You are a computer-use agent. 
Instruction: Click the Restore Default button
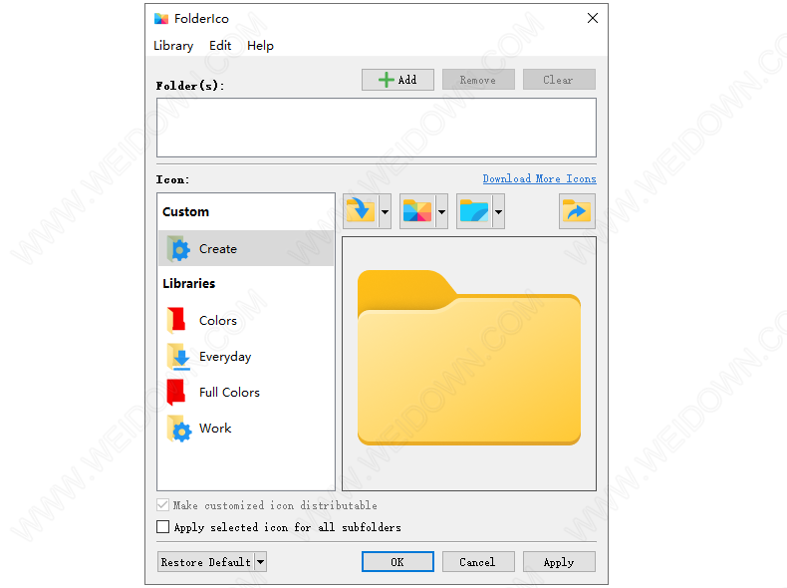tap(206, 562)
